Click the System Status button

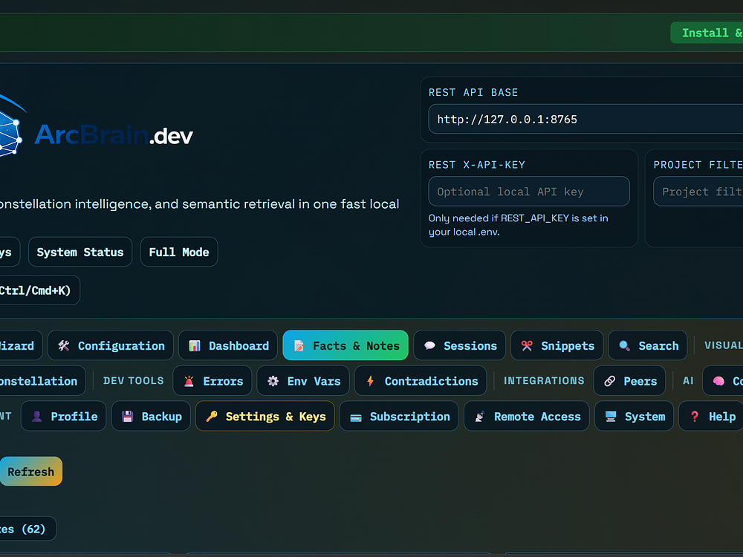coord(80,252)
